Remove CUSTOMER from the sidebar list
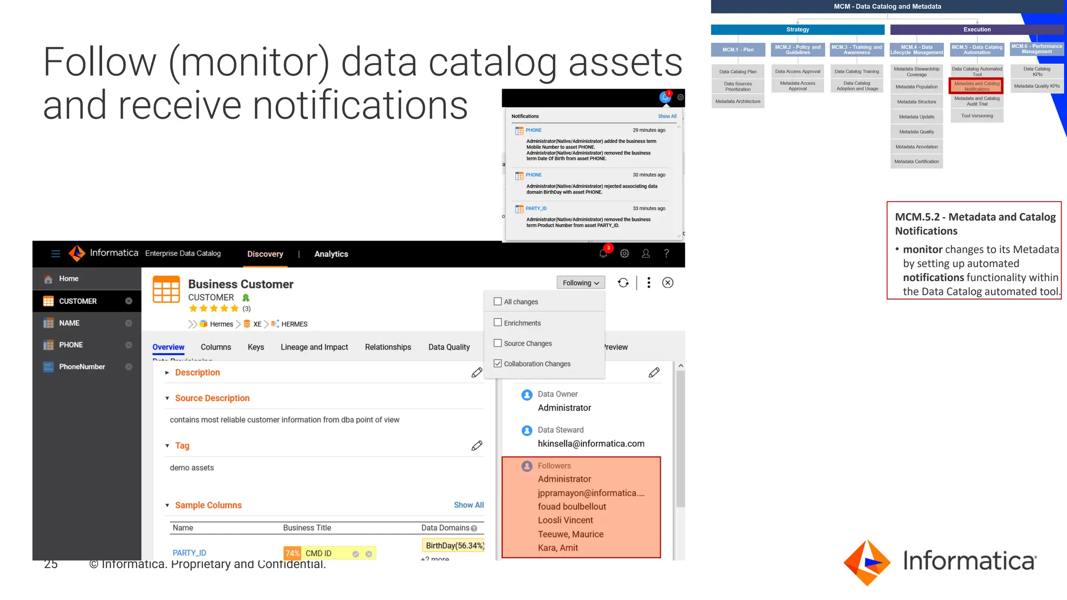 129,301
